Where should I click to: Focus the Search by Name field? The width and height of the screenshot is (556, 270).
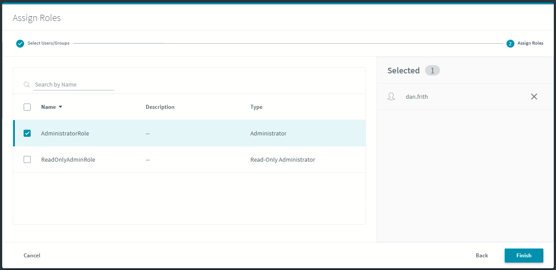tap(74, 85)
